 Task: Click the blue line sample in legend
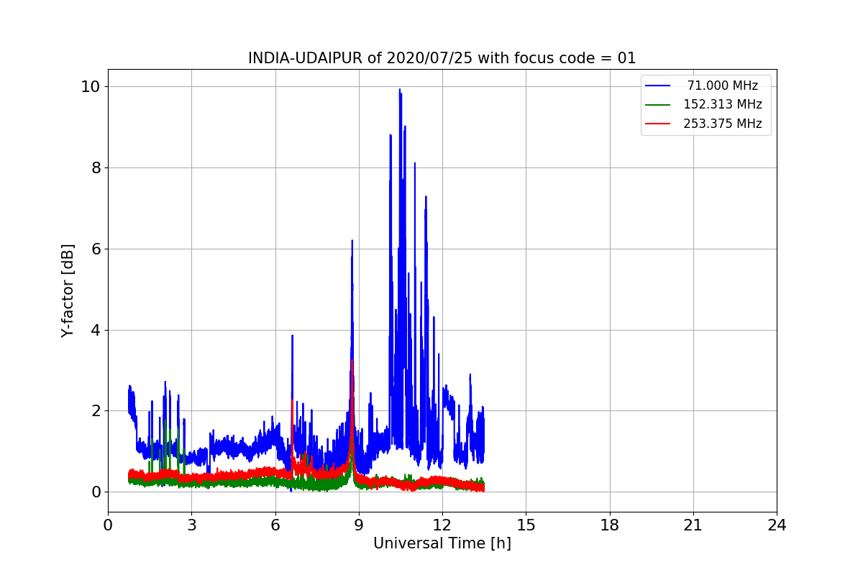point(658,86)
